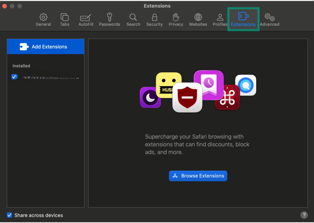Switch to the Profiles pane
This screenshot has width=314, height=223.
tap(220, 20)
